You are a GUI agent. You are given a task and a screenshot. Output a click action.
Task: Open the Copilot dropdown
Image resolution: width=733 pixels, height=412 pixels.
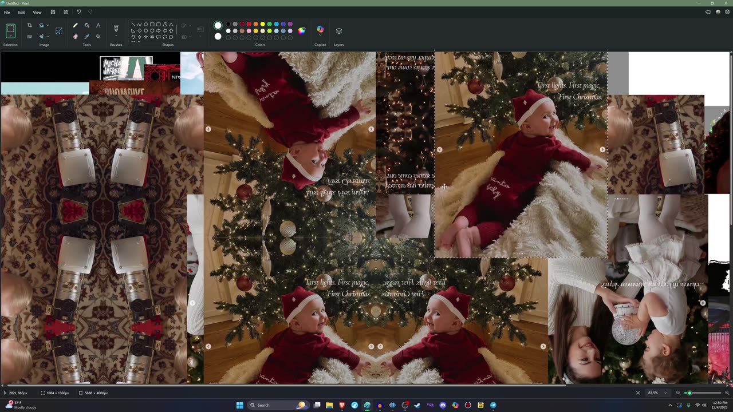click(x=320, y=35)
